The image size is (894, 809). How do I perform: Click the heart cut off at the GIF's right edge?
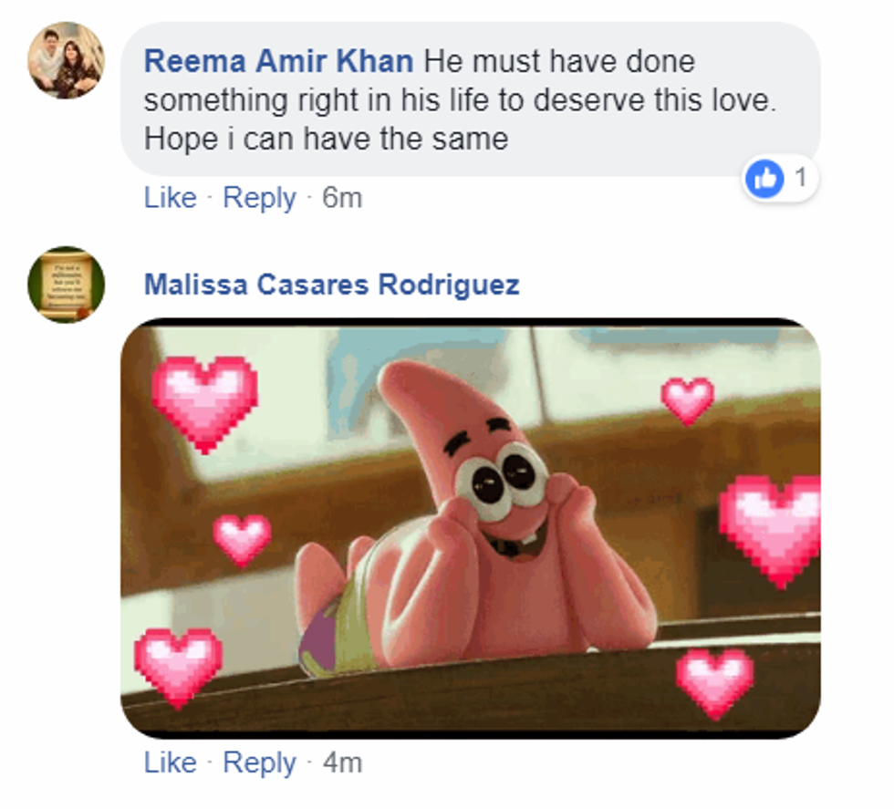pyautogui.click(x=772, y=528)
